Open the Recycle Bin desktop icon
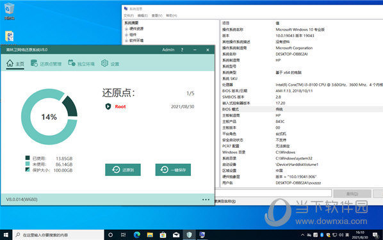Image resolution: width=383 pixels, height=240 pixels. (9, 12)
